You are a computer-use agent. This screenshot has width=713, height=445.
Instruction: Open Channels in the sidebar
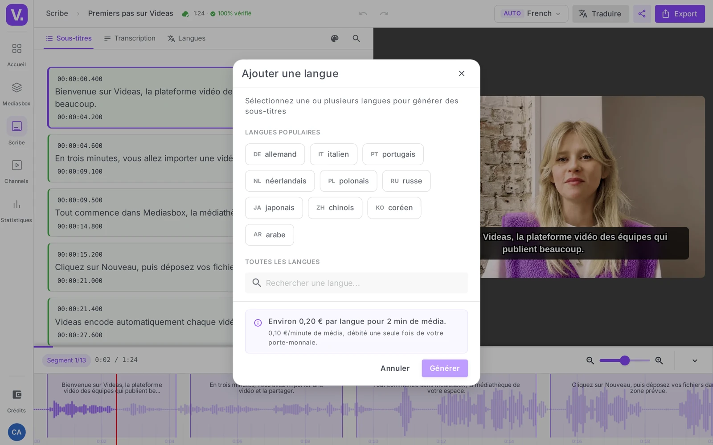[x=16, y=171]
